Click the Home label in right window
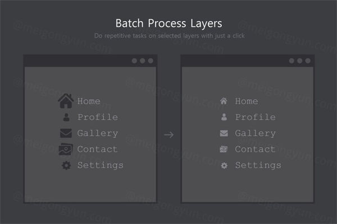 click(x=247, y=101)
